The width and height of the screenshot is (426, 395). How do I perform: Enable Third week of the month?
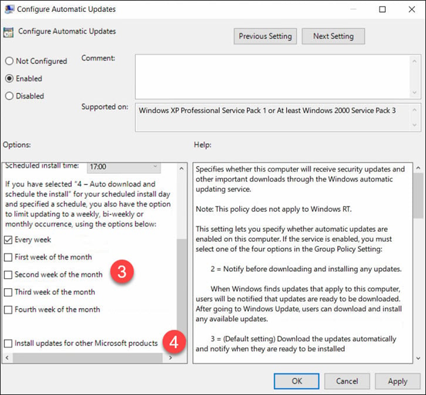(8, 292)
